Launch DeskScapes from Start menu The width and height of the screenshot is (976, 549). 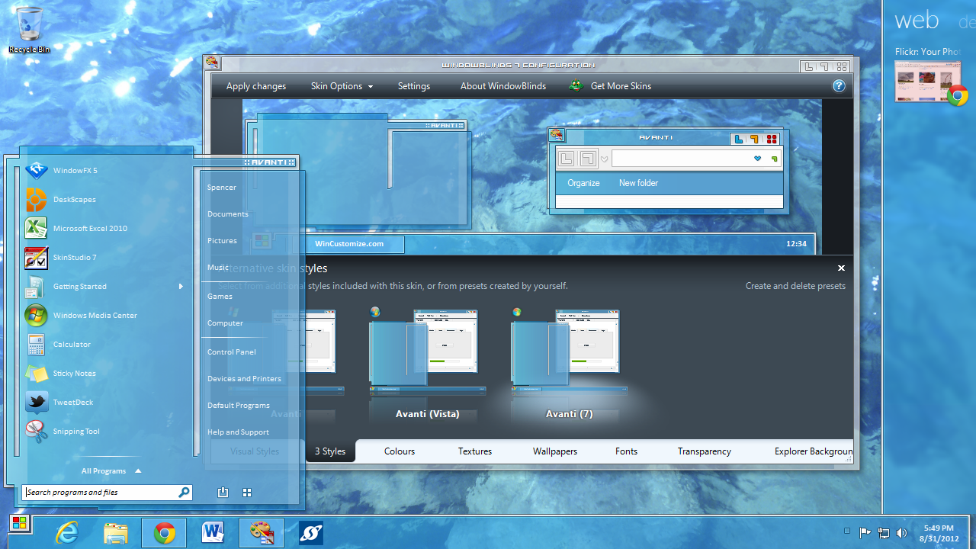74,199
